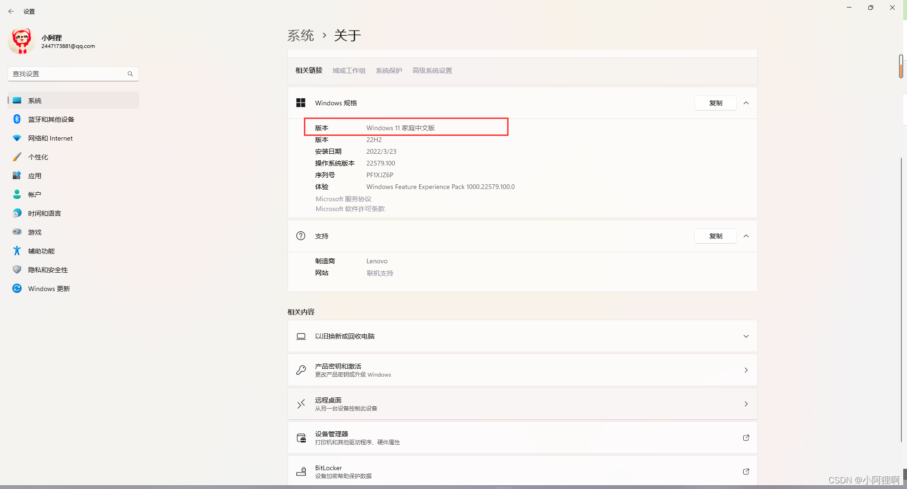The width and height of the screenshot is (907, 489).
Task: Click the 远程桌面 icon
Action: [301, 404]
